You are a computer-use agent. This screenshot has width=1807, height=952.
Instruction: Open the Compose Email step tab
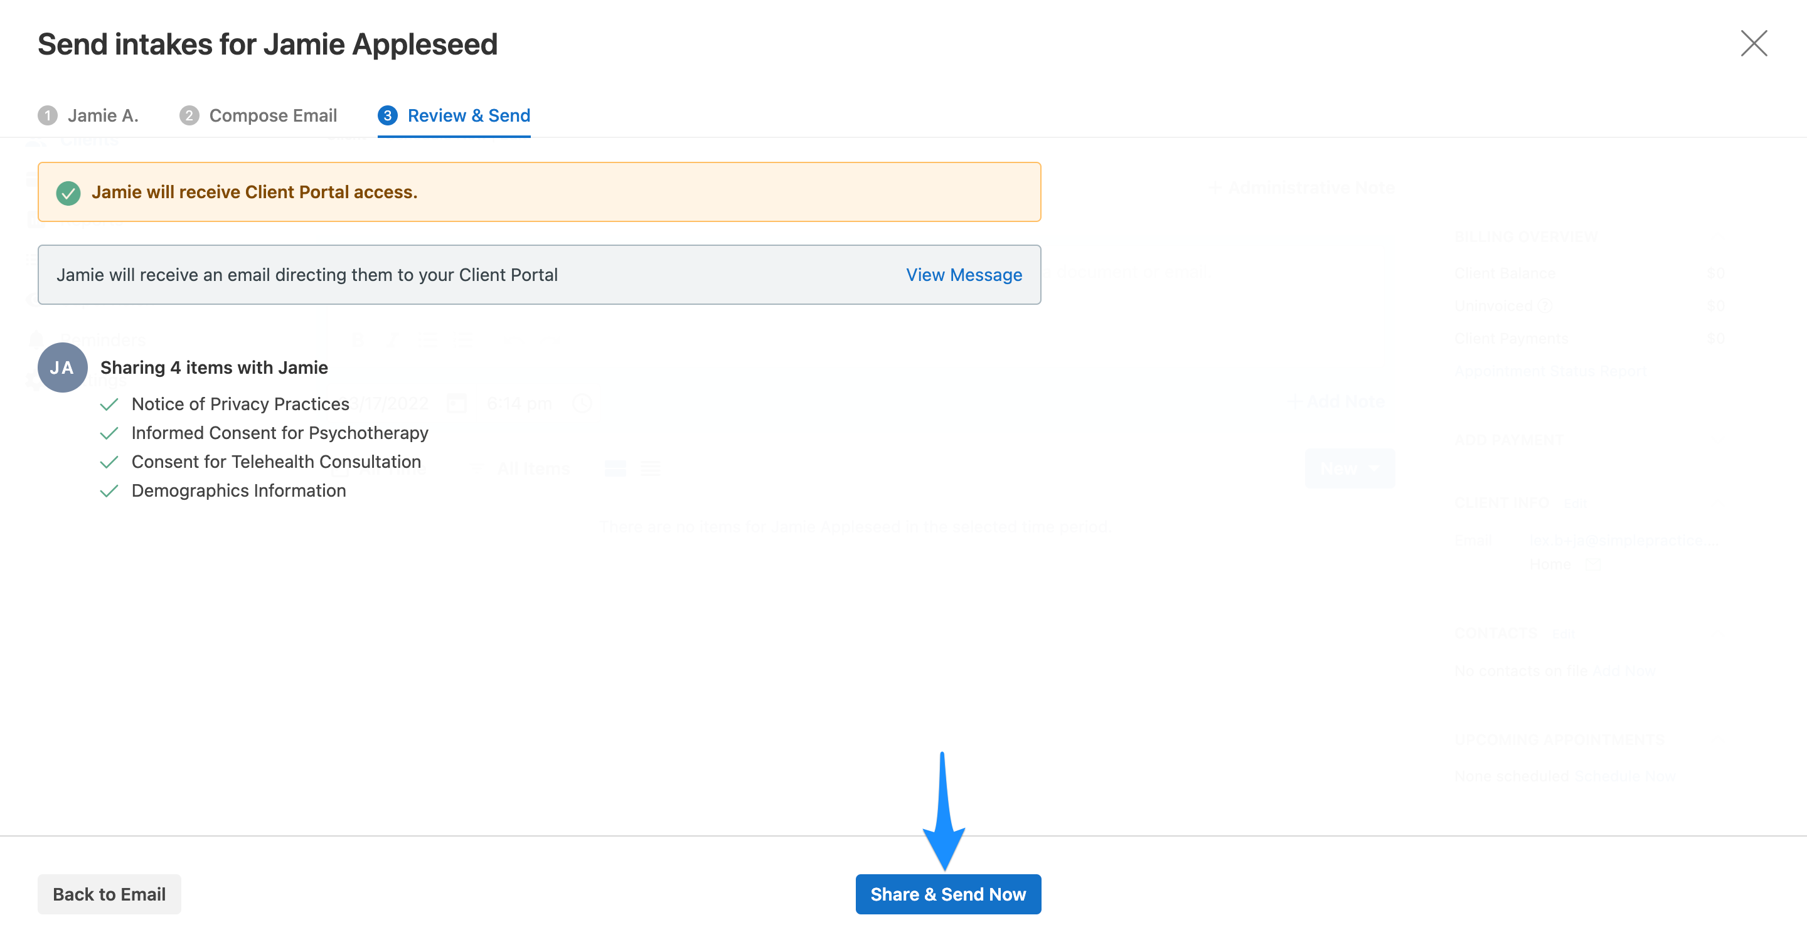pyautogui.click(x=258, y=115)
